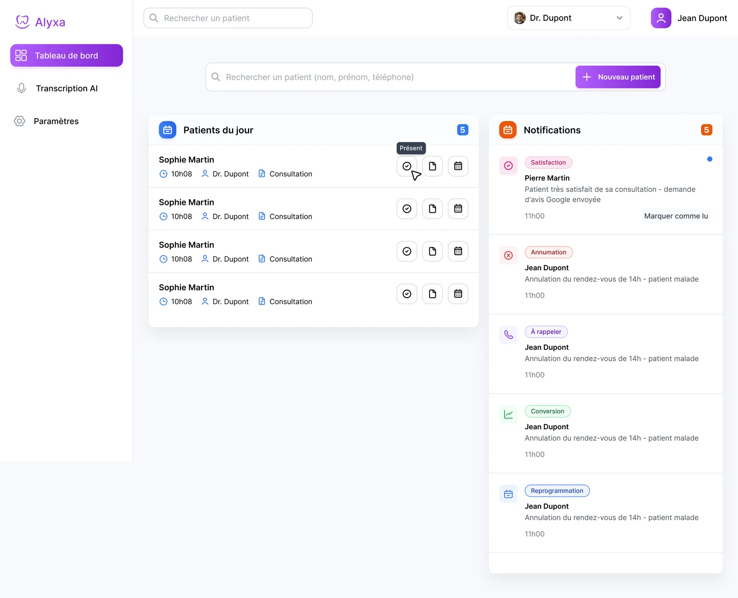Go to Tableau de bord
Screen dimensions: 738x598
click(66, 55)
